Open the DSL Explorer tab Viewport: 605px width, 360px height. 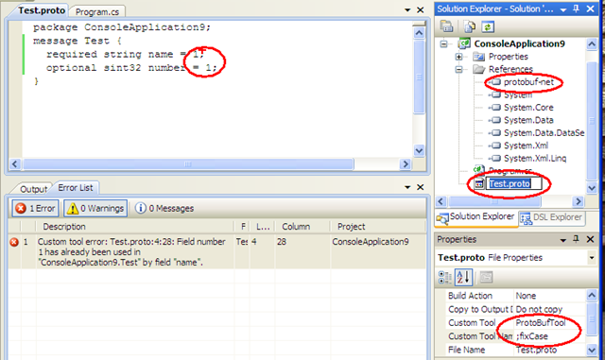[x=552, y=217]
